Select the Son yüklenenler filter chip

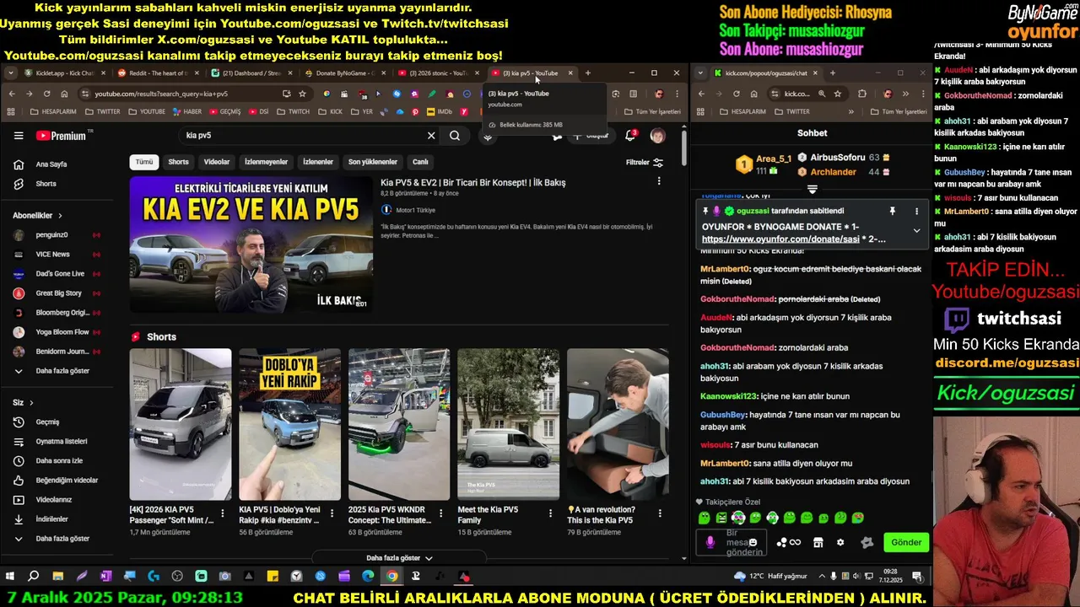click(x=373, y=162)
